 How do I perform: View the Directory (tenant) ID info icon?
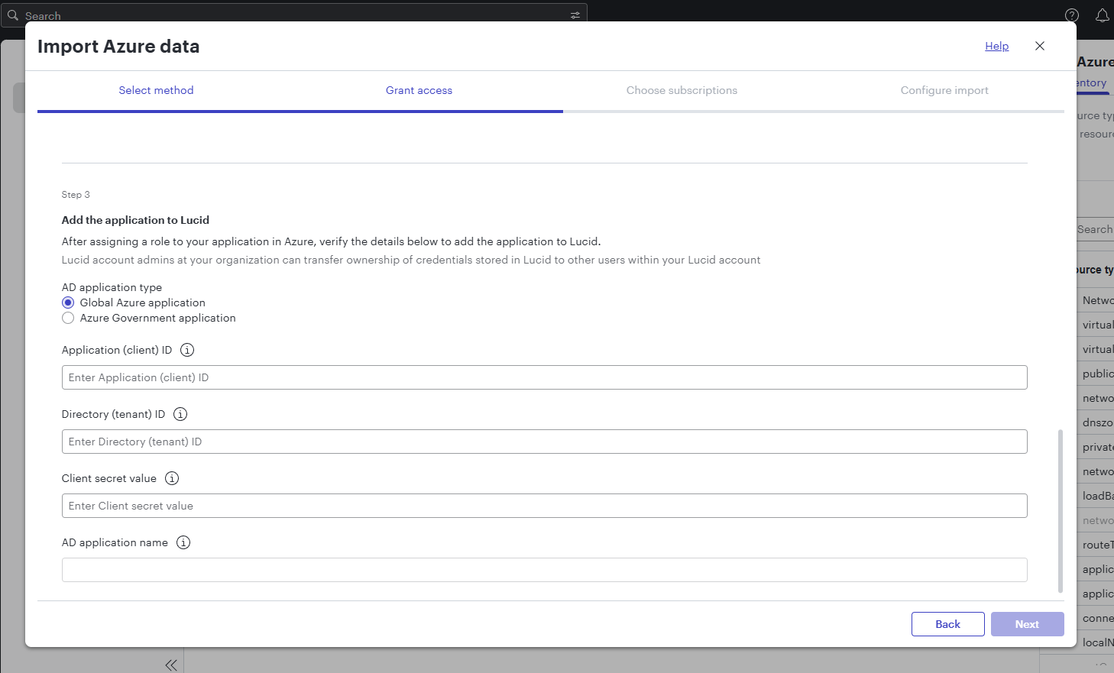180,414
